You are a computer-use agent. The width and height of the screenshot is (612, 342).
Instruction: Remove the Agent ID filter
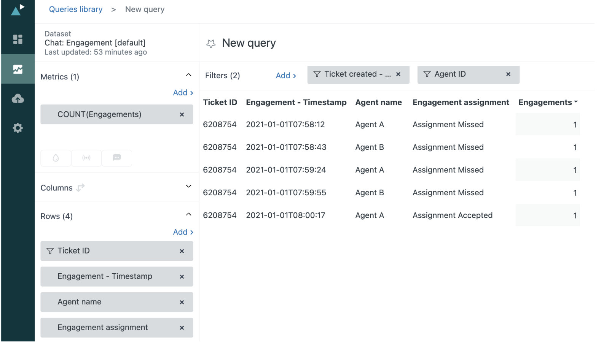tap(508, 74)
